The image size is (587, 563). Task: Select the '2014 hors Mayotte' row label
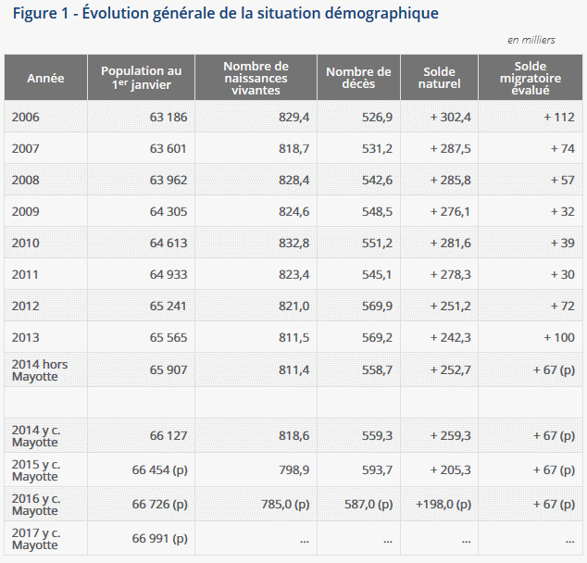[x=40, y=369]
